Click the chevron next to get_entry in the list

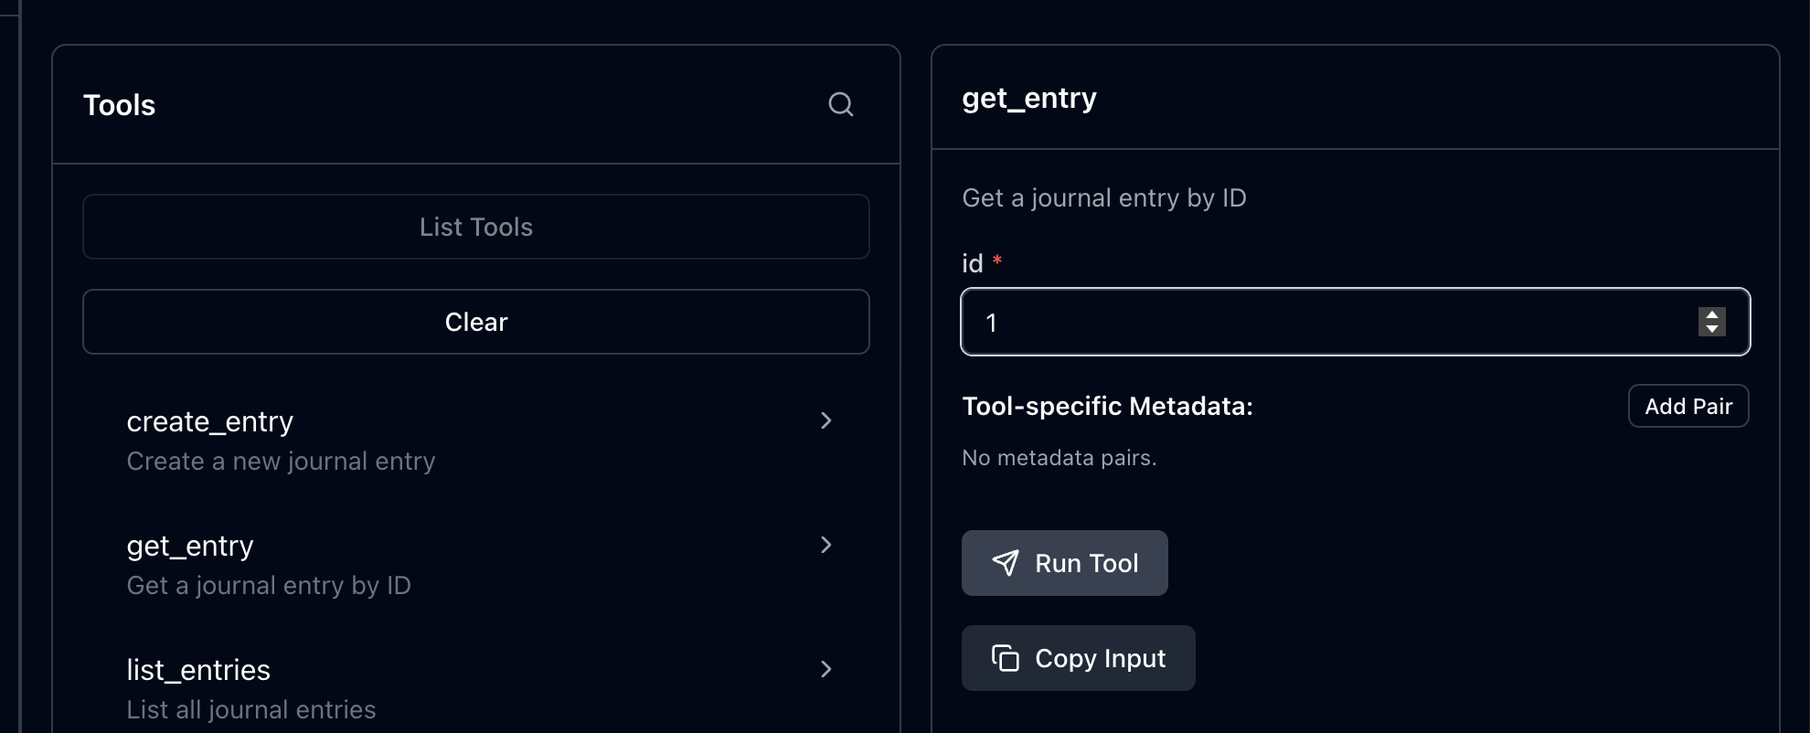tap(825, 545)
